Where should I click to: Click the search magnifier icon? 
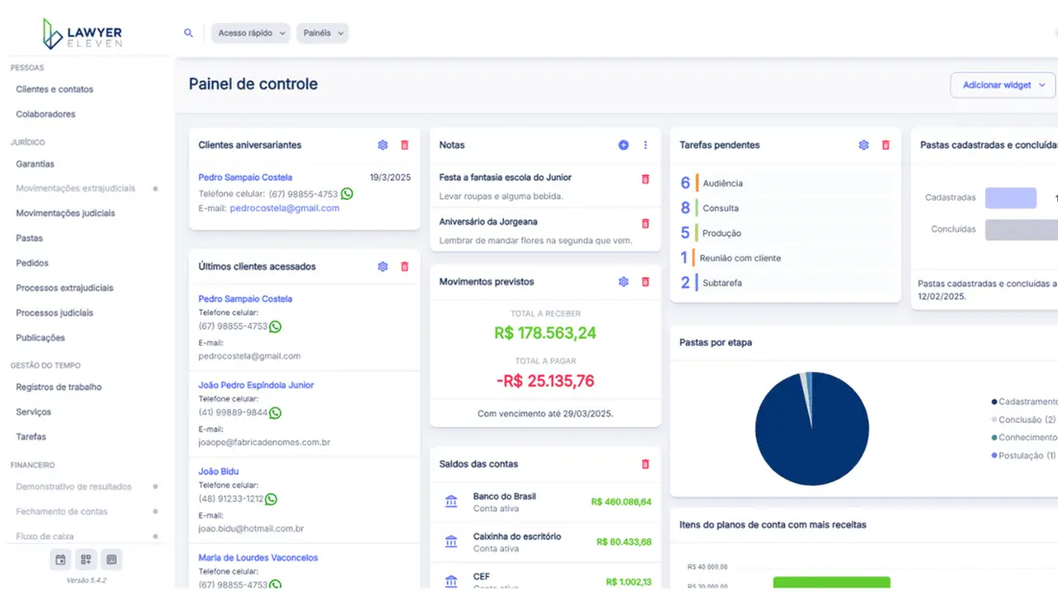click(189, 33)
